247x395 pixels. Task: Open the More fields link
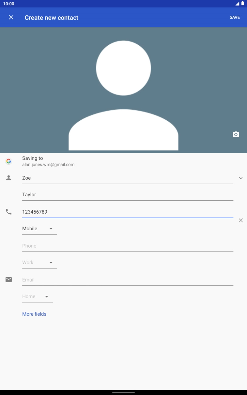tap(34, 314)
